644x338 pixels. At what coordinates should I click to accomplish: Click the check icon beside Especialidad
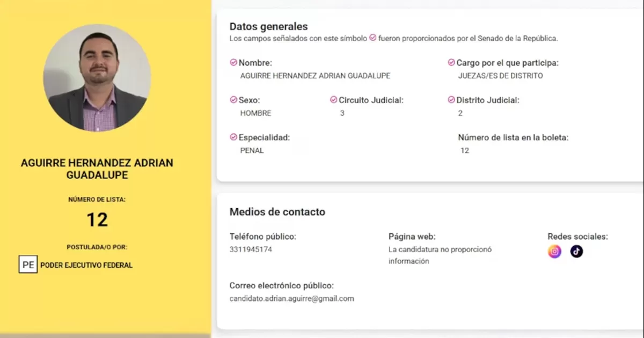(x=233, y=137)
